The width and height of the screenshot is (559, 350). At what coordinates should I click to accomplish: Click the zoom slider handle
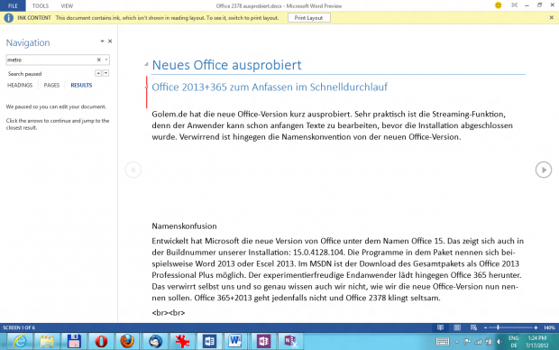point(498,327)
